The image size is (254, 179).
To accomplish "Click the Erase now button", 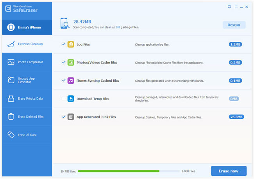I will coord(229,171).
